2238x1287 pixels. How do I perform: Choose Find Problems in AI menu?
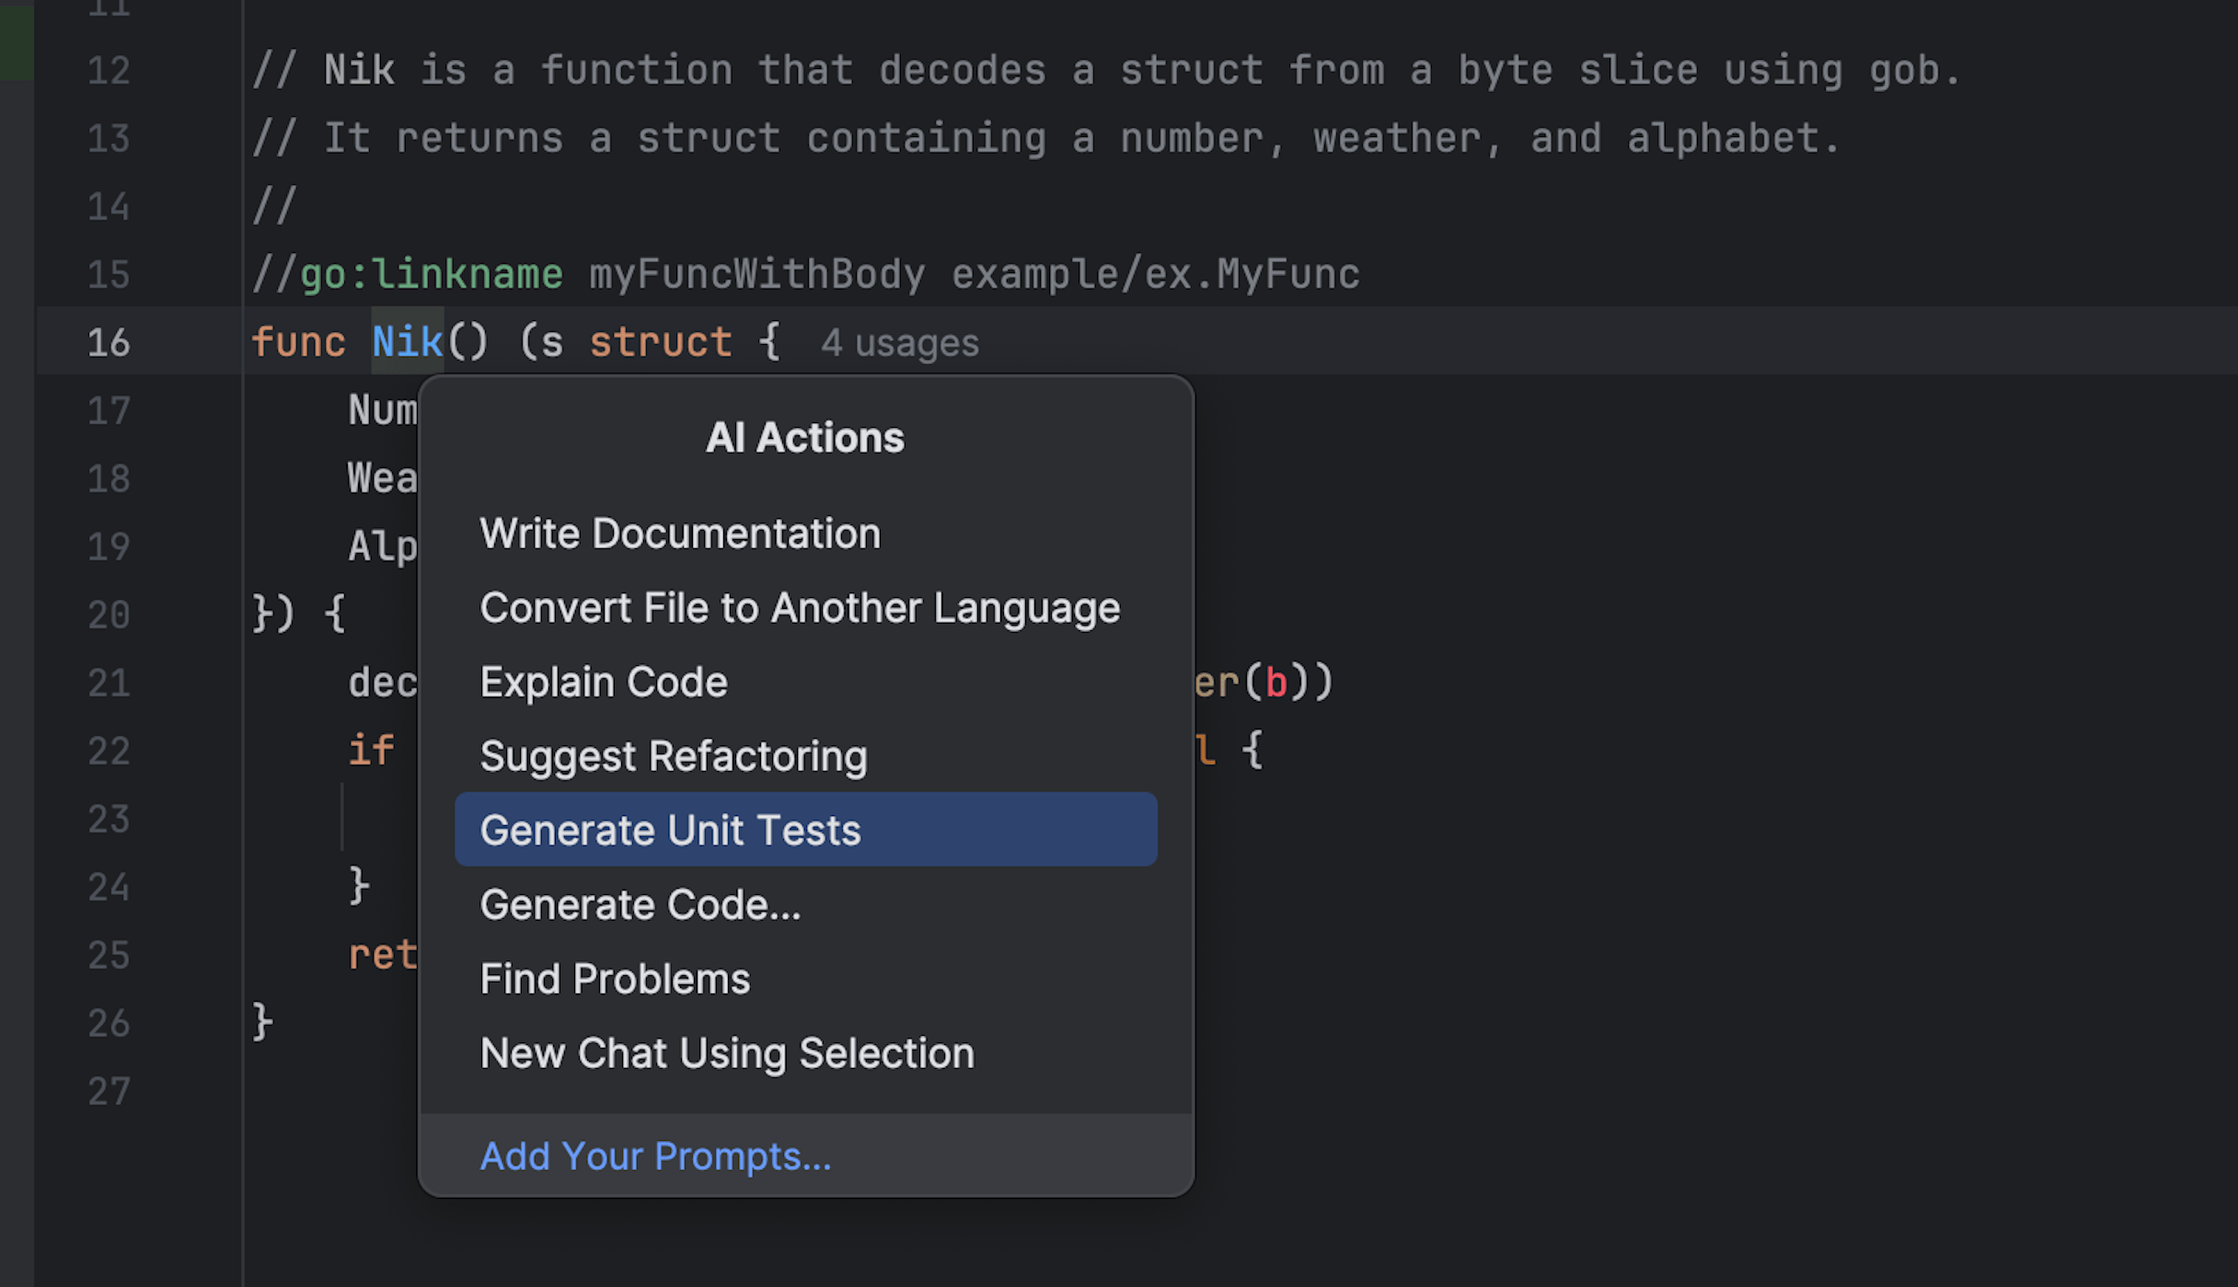tap(615, 979)
